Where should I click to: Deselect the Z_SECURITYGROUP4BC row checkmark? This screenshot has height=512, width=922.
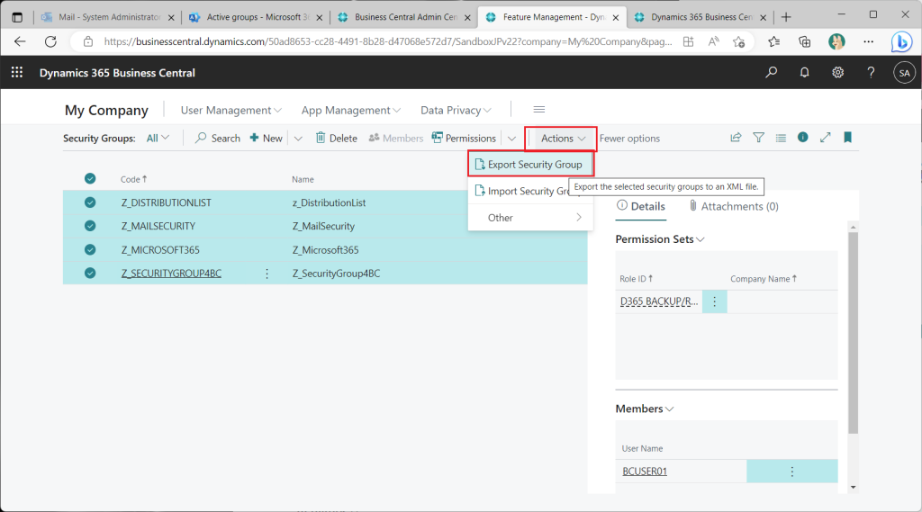[x=90, y=273]
